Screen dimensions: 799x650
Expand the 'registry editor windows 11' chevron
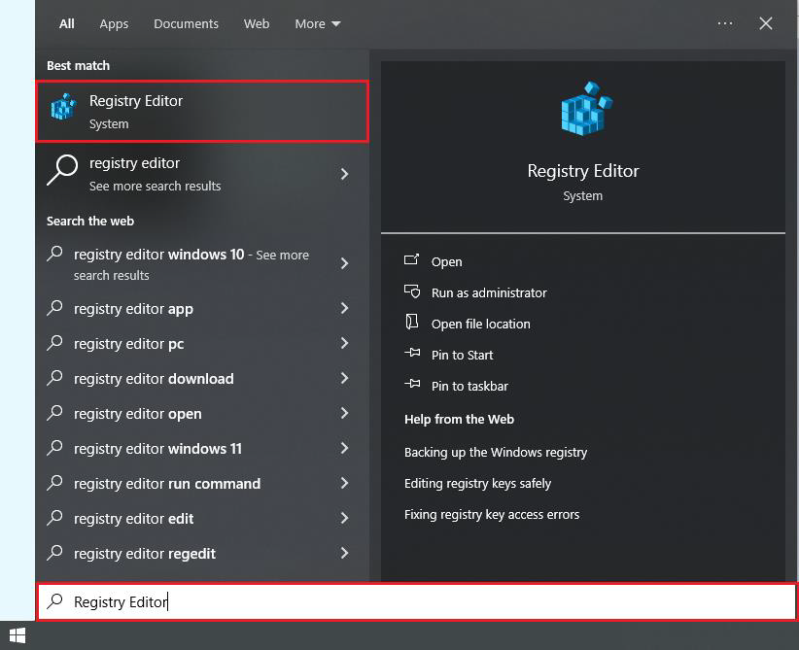pos(344,449)
